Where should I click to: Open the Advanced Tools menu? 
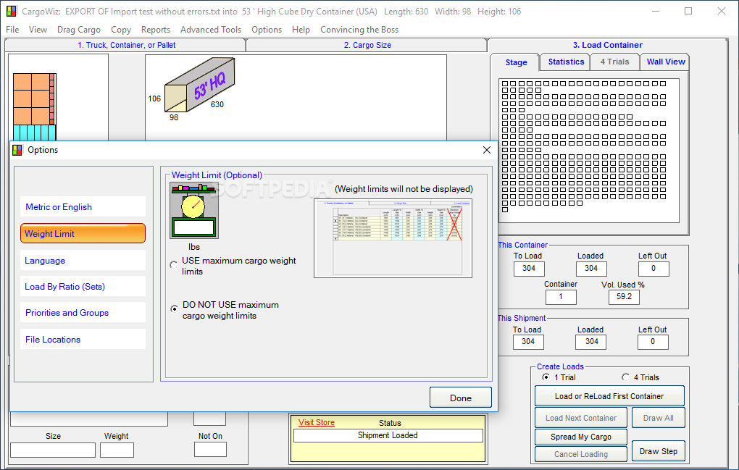click(x=211, y=30)
